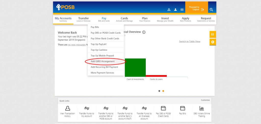The image size is (261, 124).
Task: Open the Pay menu
Action: 104,19
